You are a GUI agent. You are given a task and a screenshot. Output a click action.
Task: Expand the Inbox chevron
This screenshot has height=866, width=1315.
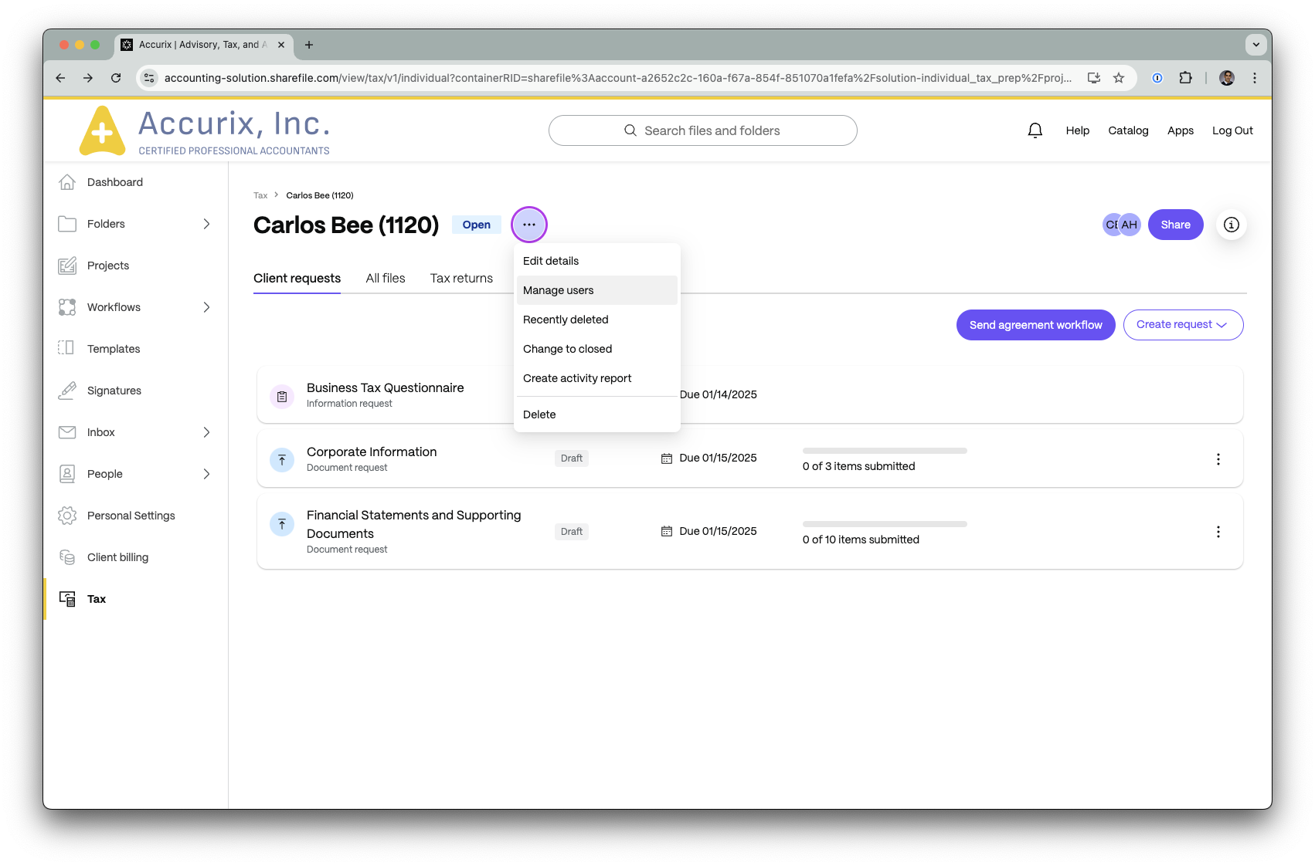point(206,432)
